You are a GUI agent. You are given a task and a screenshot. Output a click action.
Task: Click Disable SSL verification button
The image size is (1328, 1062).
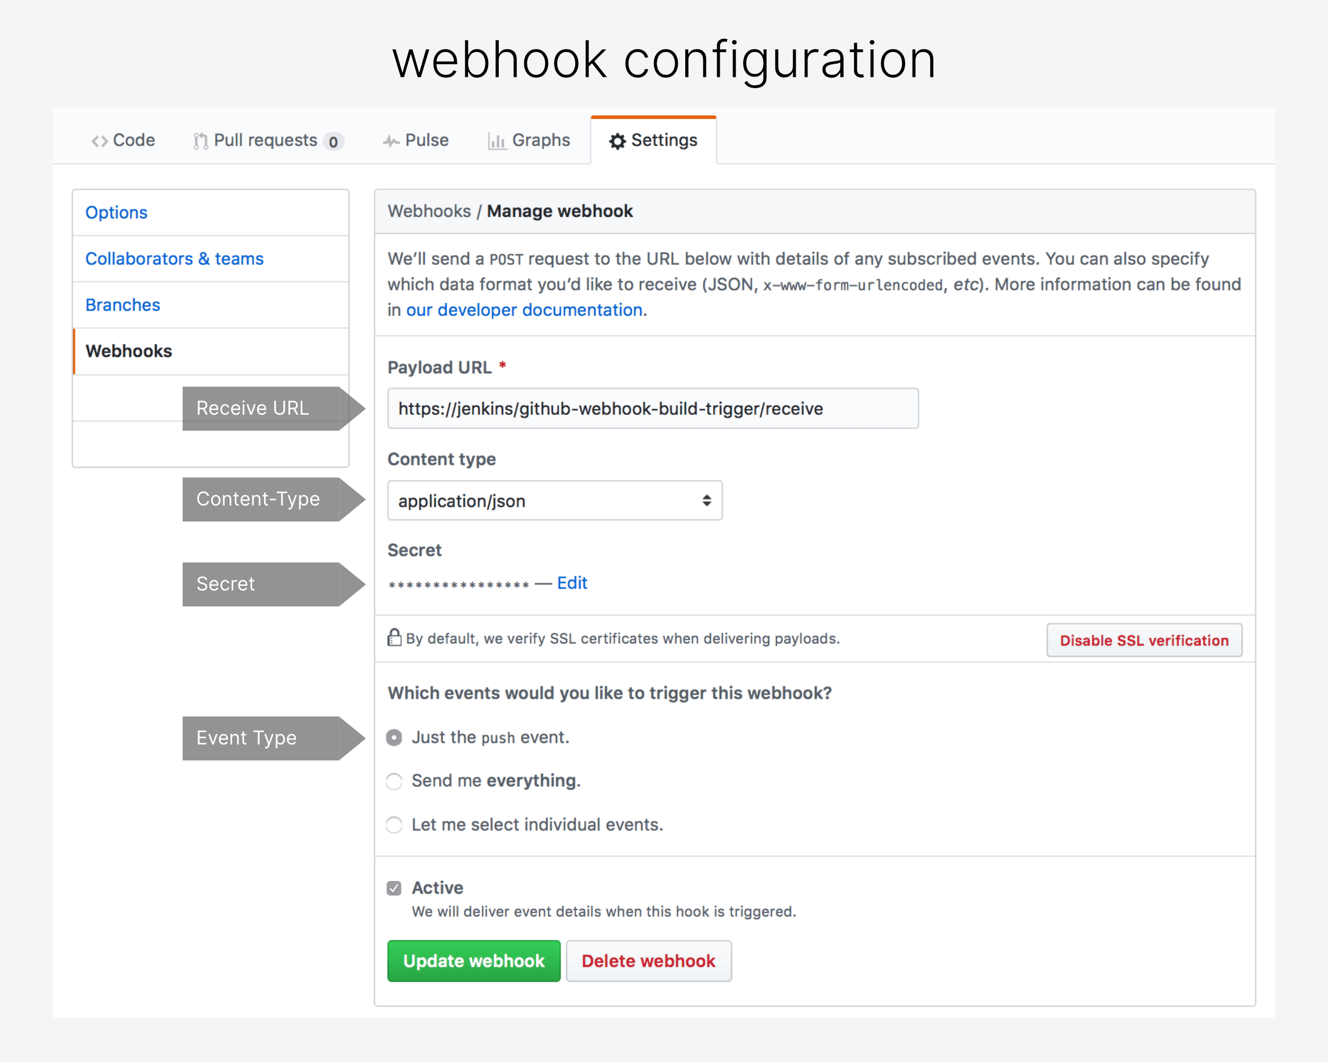pos(1143,640)
